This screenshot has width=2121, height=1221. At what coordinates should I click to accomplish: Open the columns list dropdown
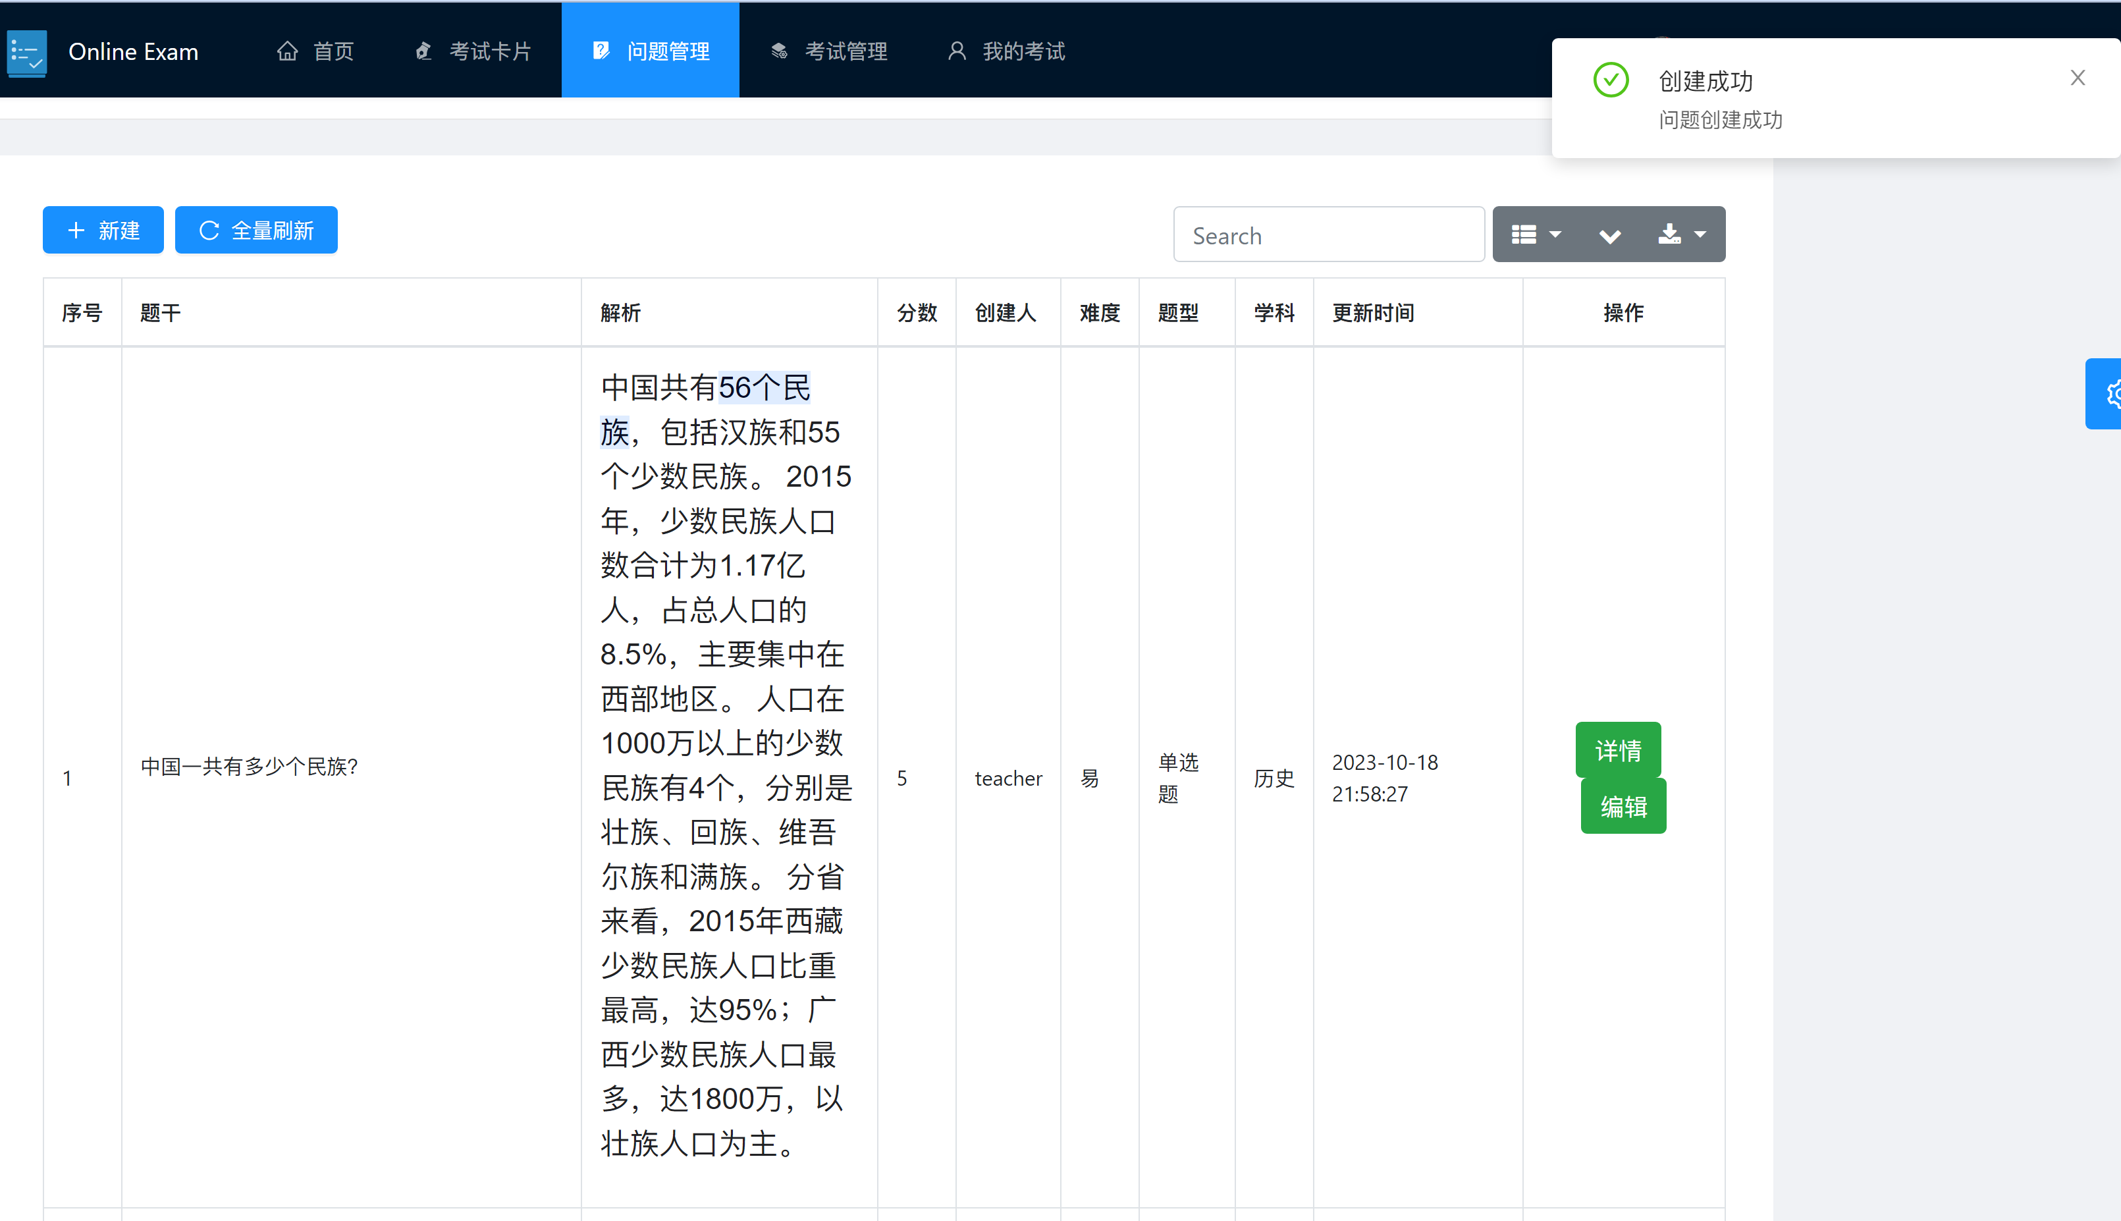pyautogui.click(x=1535, y=234)
